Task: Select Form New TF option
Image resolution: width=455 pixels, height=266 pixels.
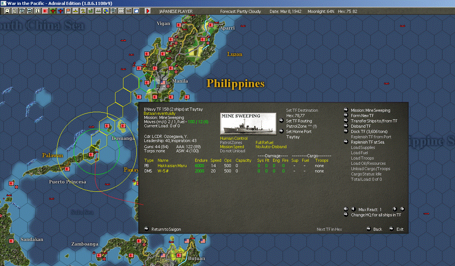Action: point(362,116)
